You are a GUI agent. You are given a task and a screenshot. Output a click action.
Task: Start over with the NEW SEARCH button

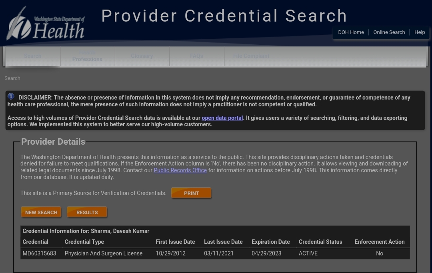[41, 212]
